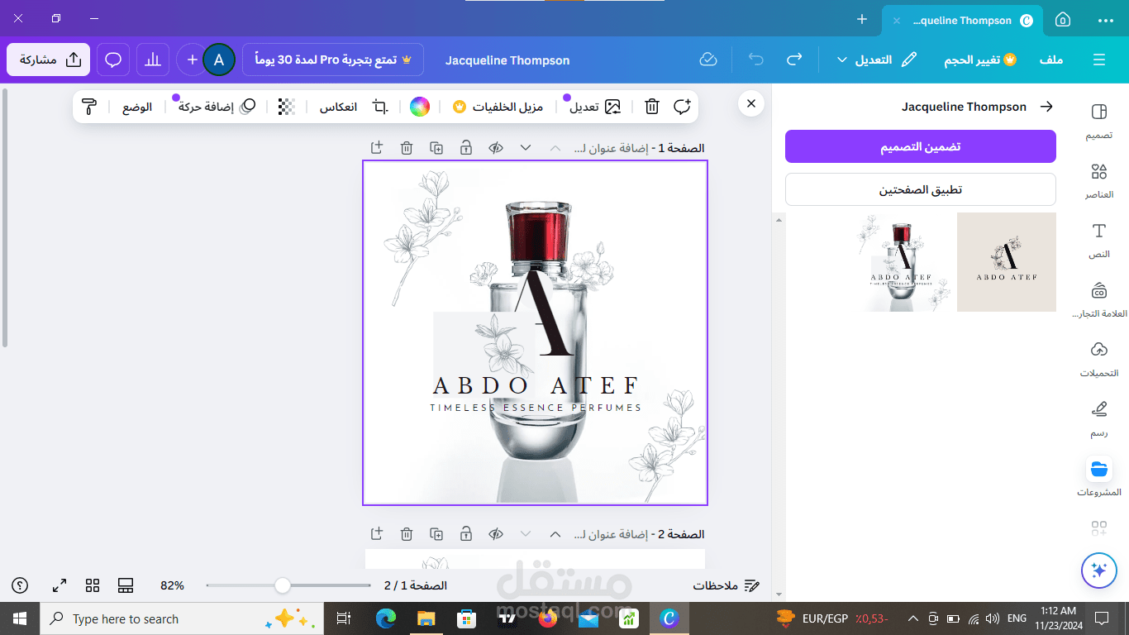Viewport: 1129px width, 635px height.
Task: Click Embed design (تضمين التصميم) button
Action: click(921, 146)
